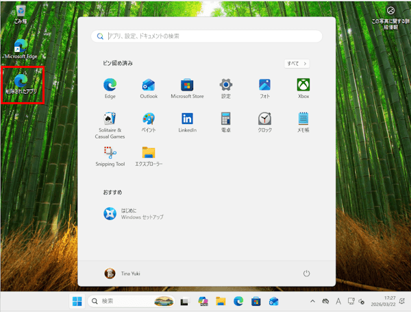Open Microsoft Store pinned app

pyautogui.click(x=187, y=88)
